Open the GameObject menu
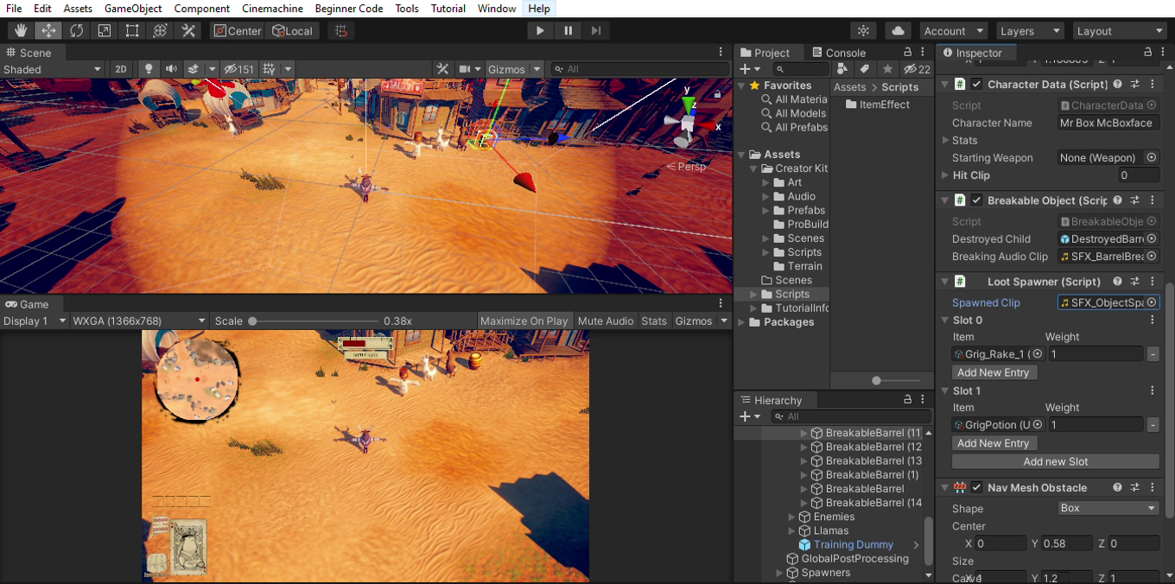 click(x=133, y=9)
